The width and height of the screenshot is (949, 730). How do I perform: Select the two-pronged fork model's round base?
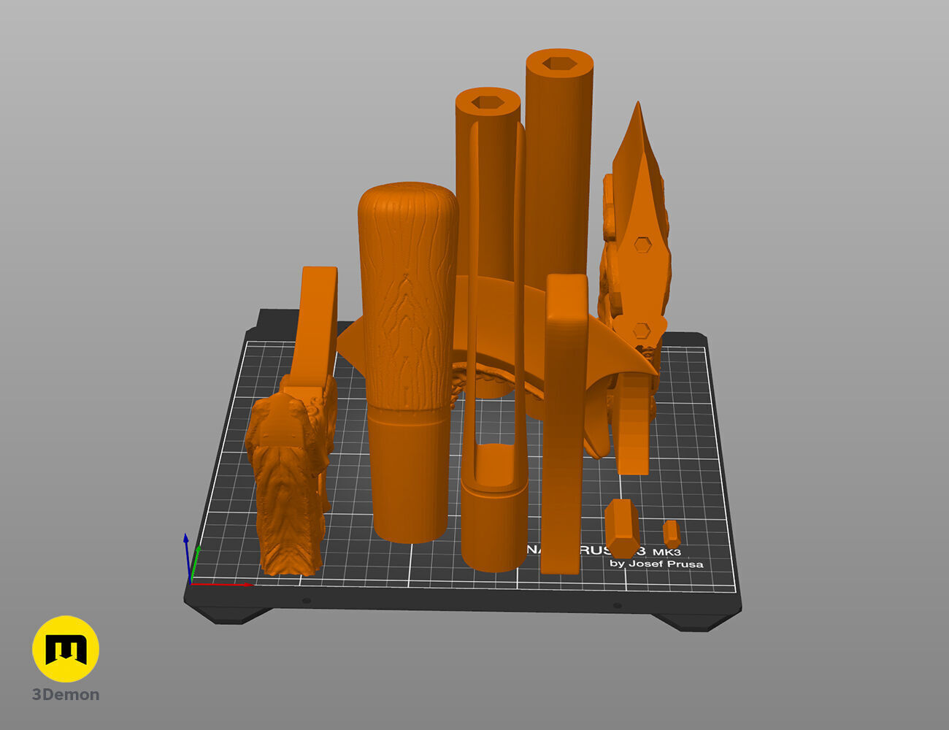point(494,526)
